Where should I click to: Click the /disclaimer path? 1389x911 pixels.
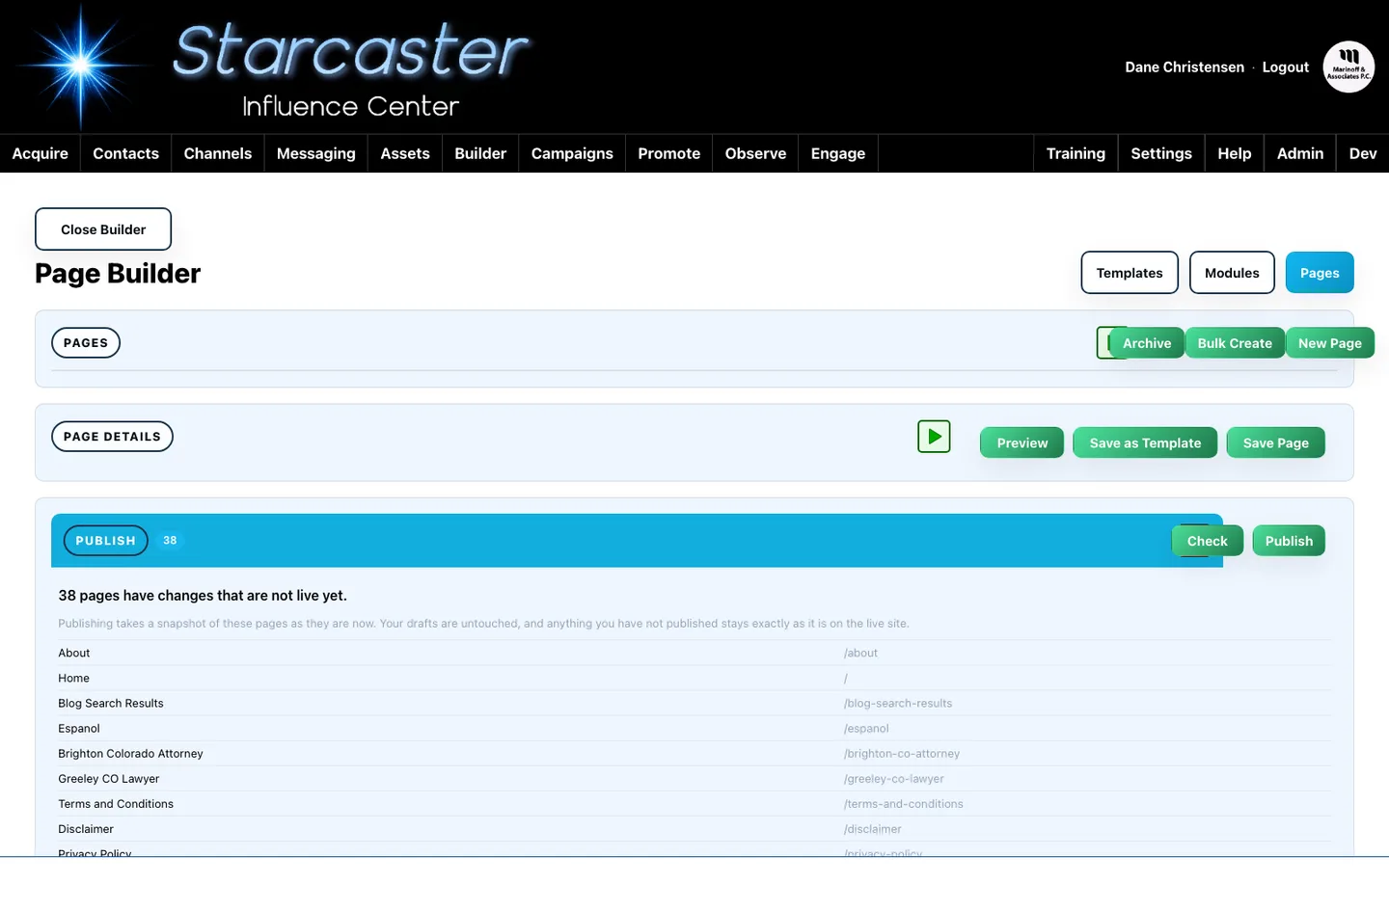click(x=873, y=828)
